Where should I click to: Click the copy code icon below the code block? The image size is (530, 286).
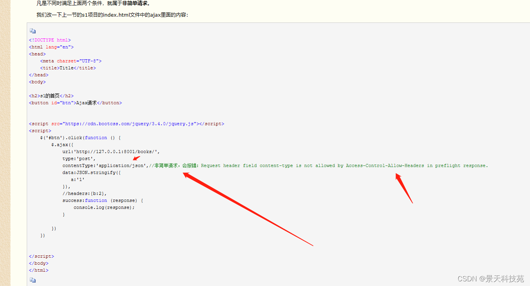33,280
